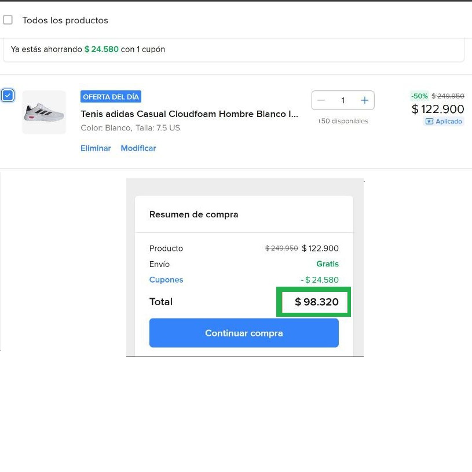472x472 pixels.
Task: Open the Cupones link in purchase summary
Action: tap(166, 280)
